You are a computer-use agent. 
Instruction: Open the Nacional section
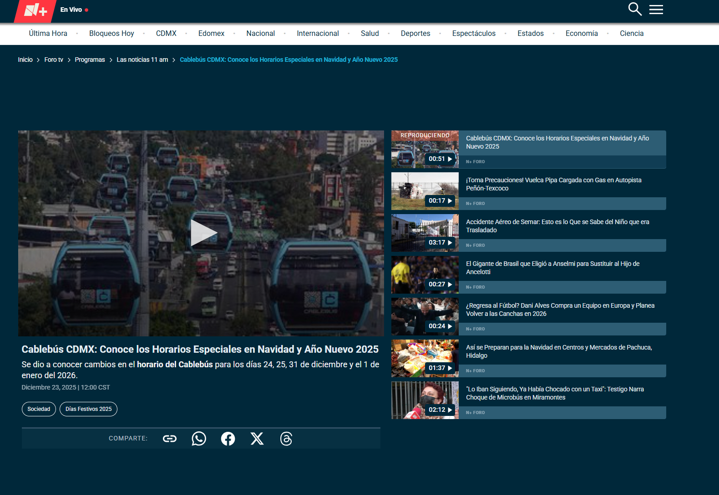tap(261, 34)
